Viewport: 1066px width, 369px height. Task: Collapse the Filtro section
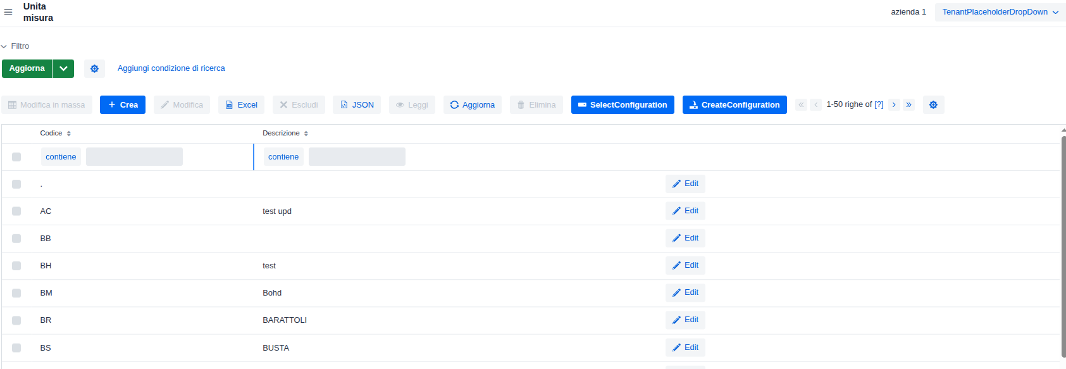[x=15, y=46]
